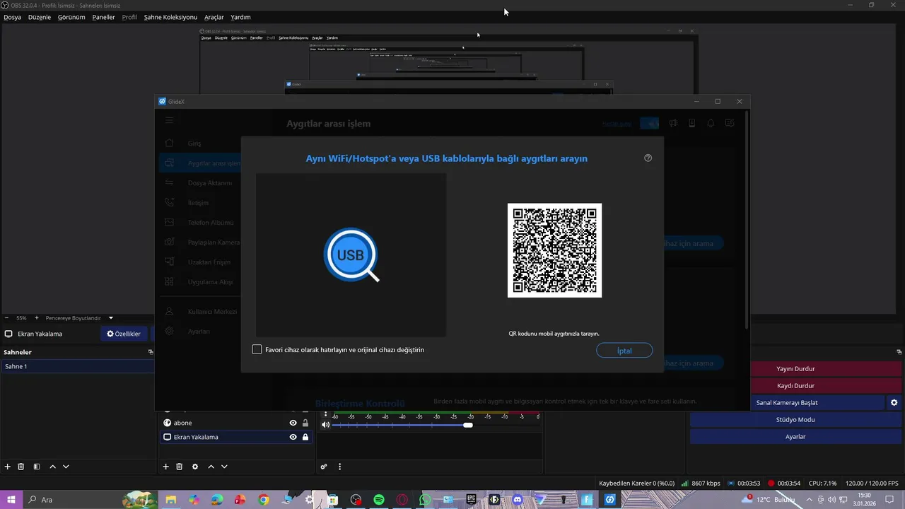Open Spotify from the taskbar
Image resolution: width=905 pixels, height=509 pixels.
[379, 500]
